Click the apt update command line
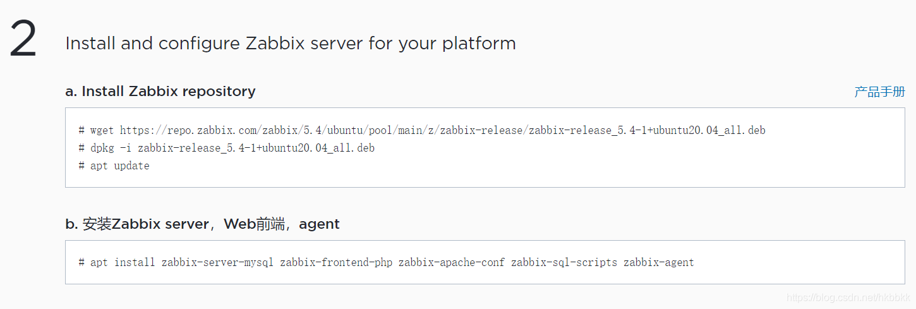Screen dimensions: 916x309 (x=114, y=166)
